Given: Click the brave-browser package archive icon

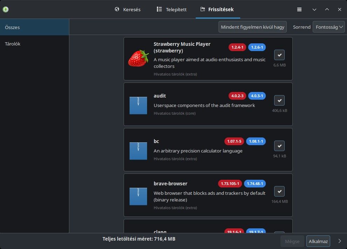Looking at the screenshot, I should coord(138,197).
